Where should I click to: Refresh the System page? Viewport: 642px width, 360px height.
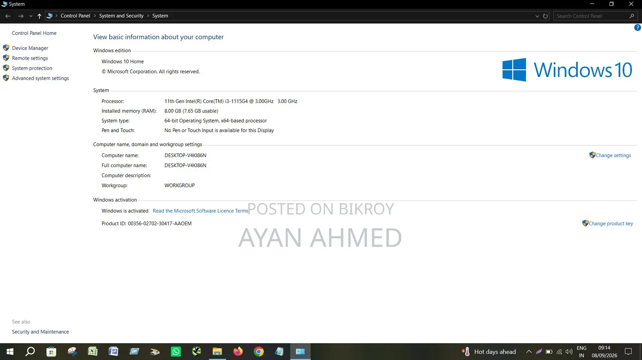[545, 16]
